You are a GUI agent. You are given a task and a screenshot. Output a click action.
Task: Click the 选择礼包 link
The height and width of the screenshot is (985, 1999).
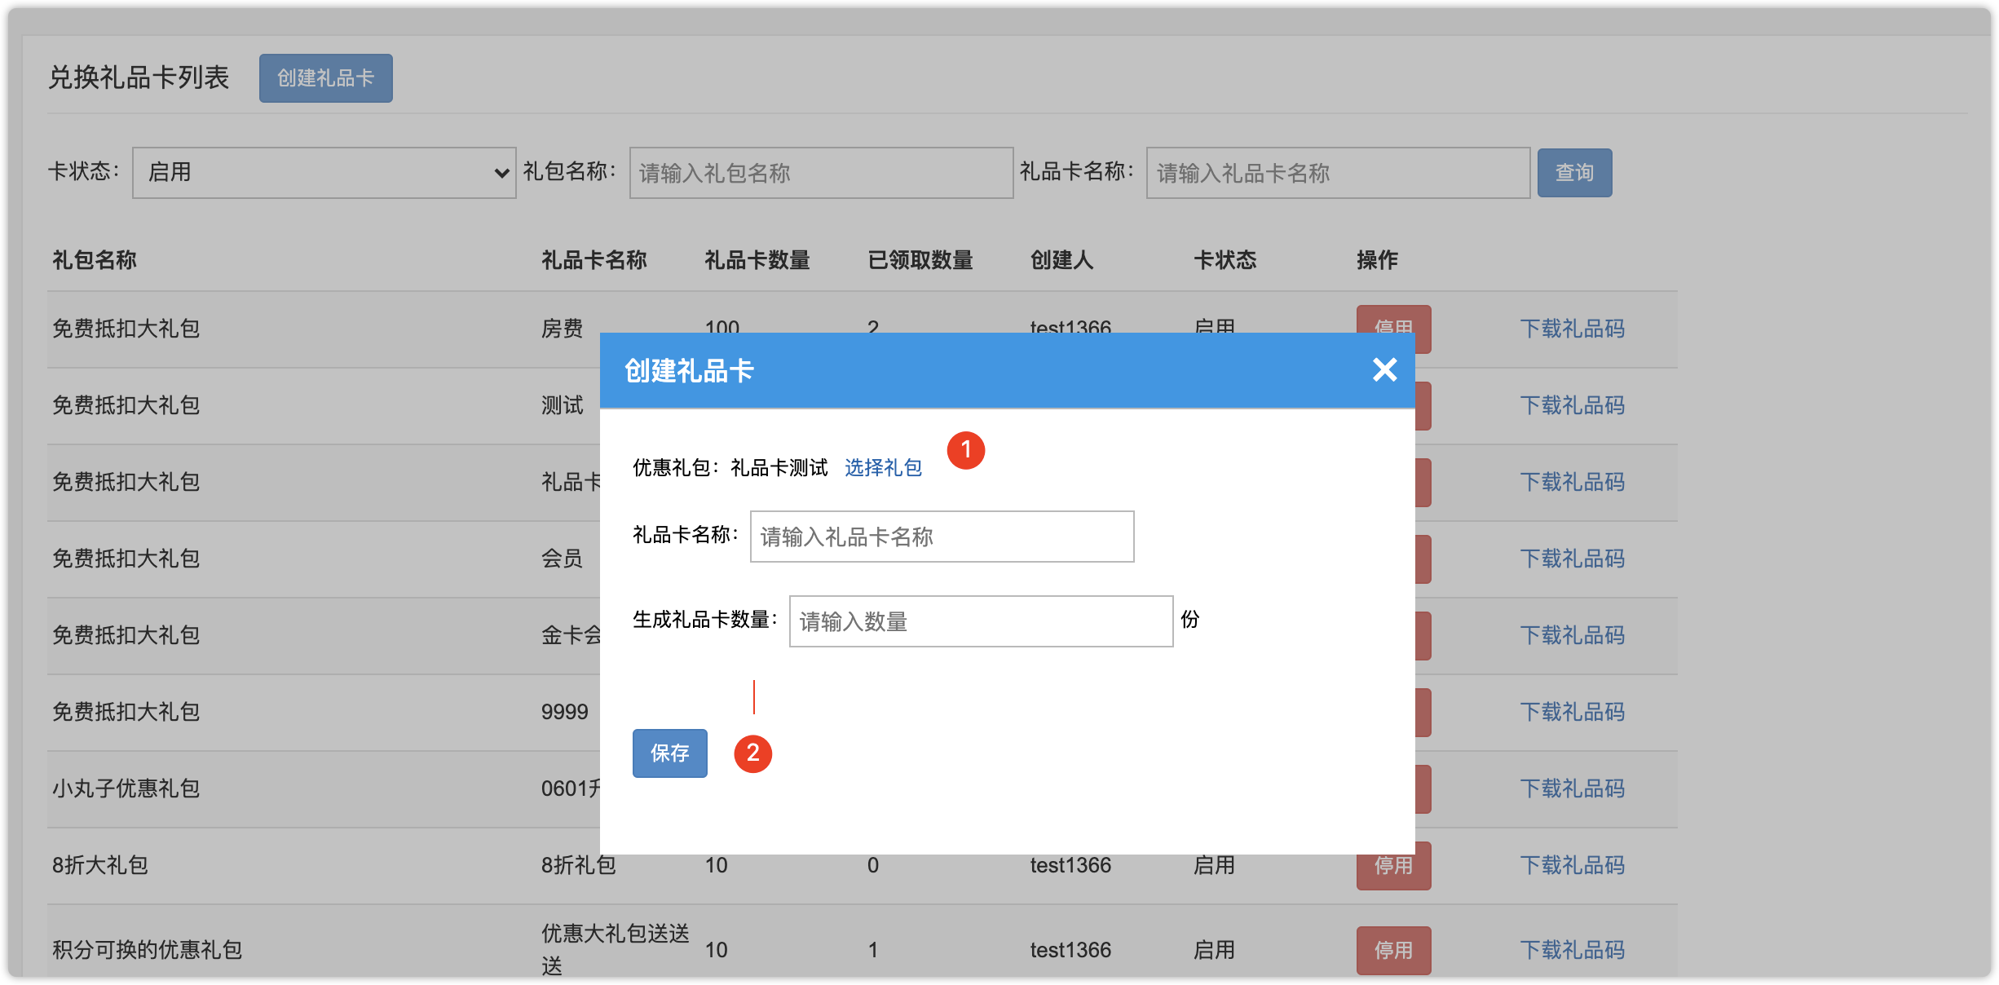[883, 467]
